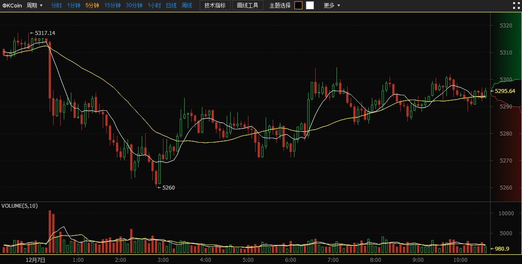Select the 1小时 interval
The image size is (522, 264).
pyautogui.click(x=154, y=5)
